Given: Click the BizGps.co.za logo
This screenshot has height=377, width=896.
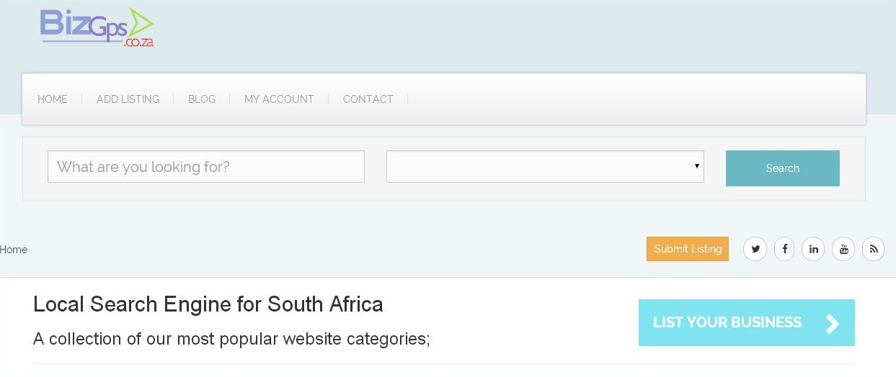Looking at the screenshot, I should click(x=97, y=28).
